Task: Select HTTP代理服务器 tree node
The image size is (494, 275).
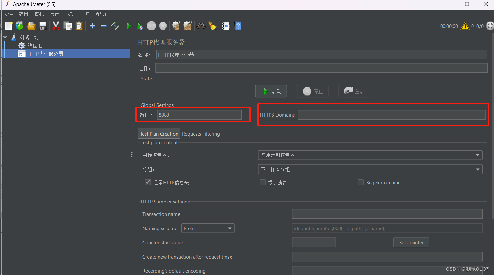Action: 45,54
